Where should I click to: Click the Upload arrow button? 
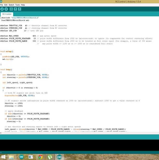click(x=6, y=9)
